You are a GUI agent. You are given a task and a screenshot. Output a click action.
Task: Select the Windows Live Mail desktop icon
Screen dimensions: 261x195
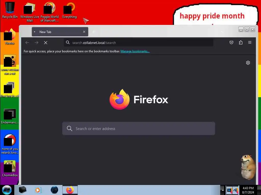(30, 12)
